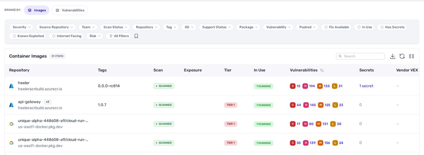The image size is (424, 155).
Task: Open the Vulnerability filter dropdown
Action: [x=278, y=27]
